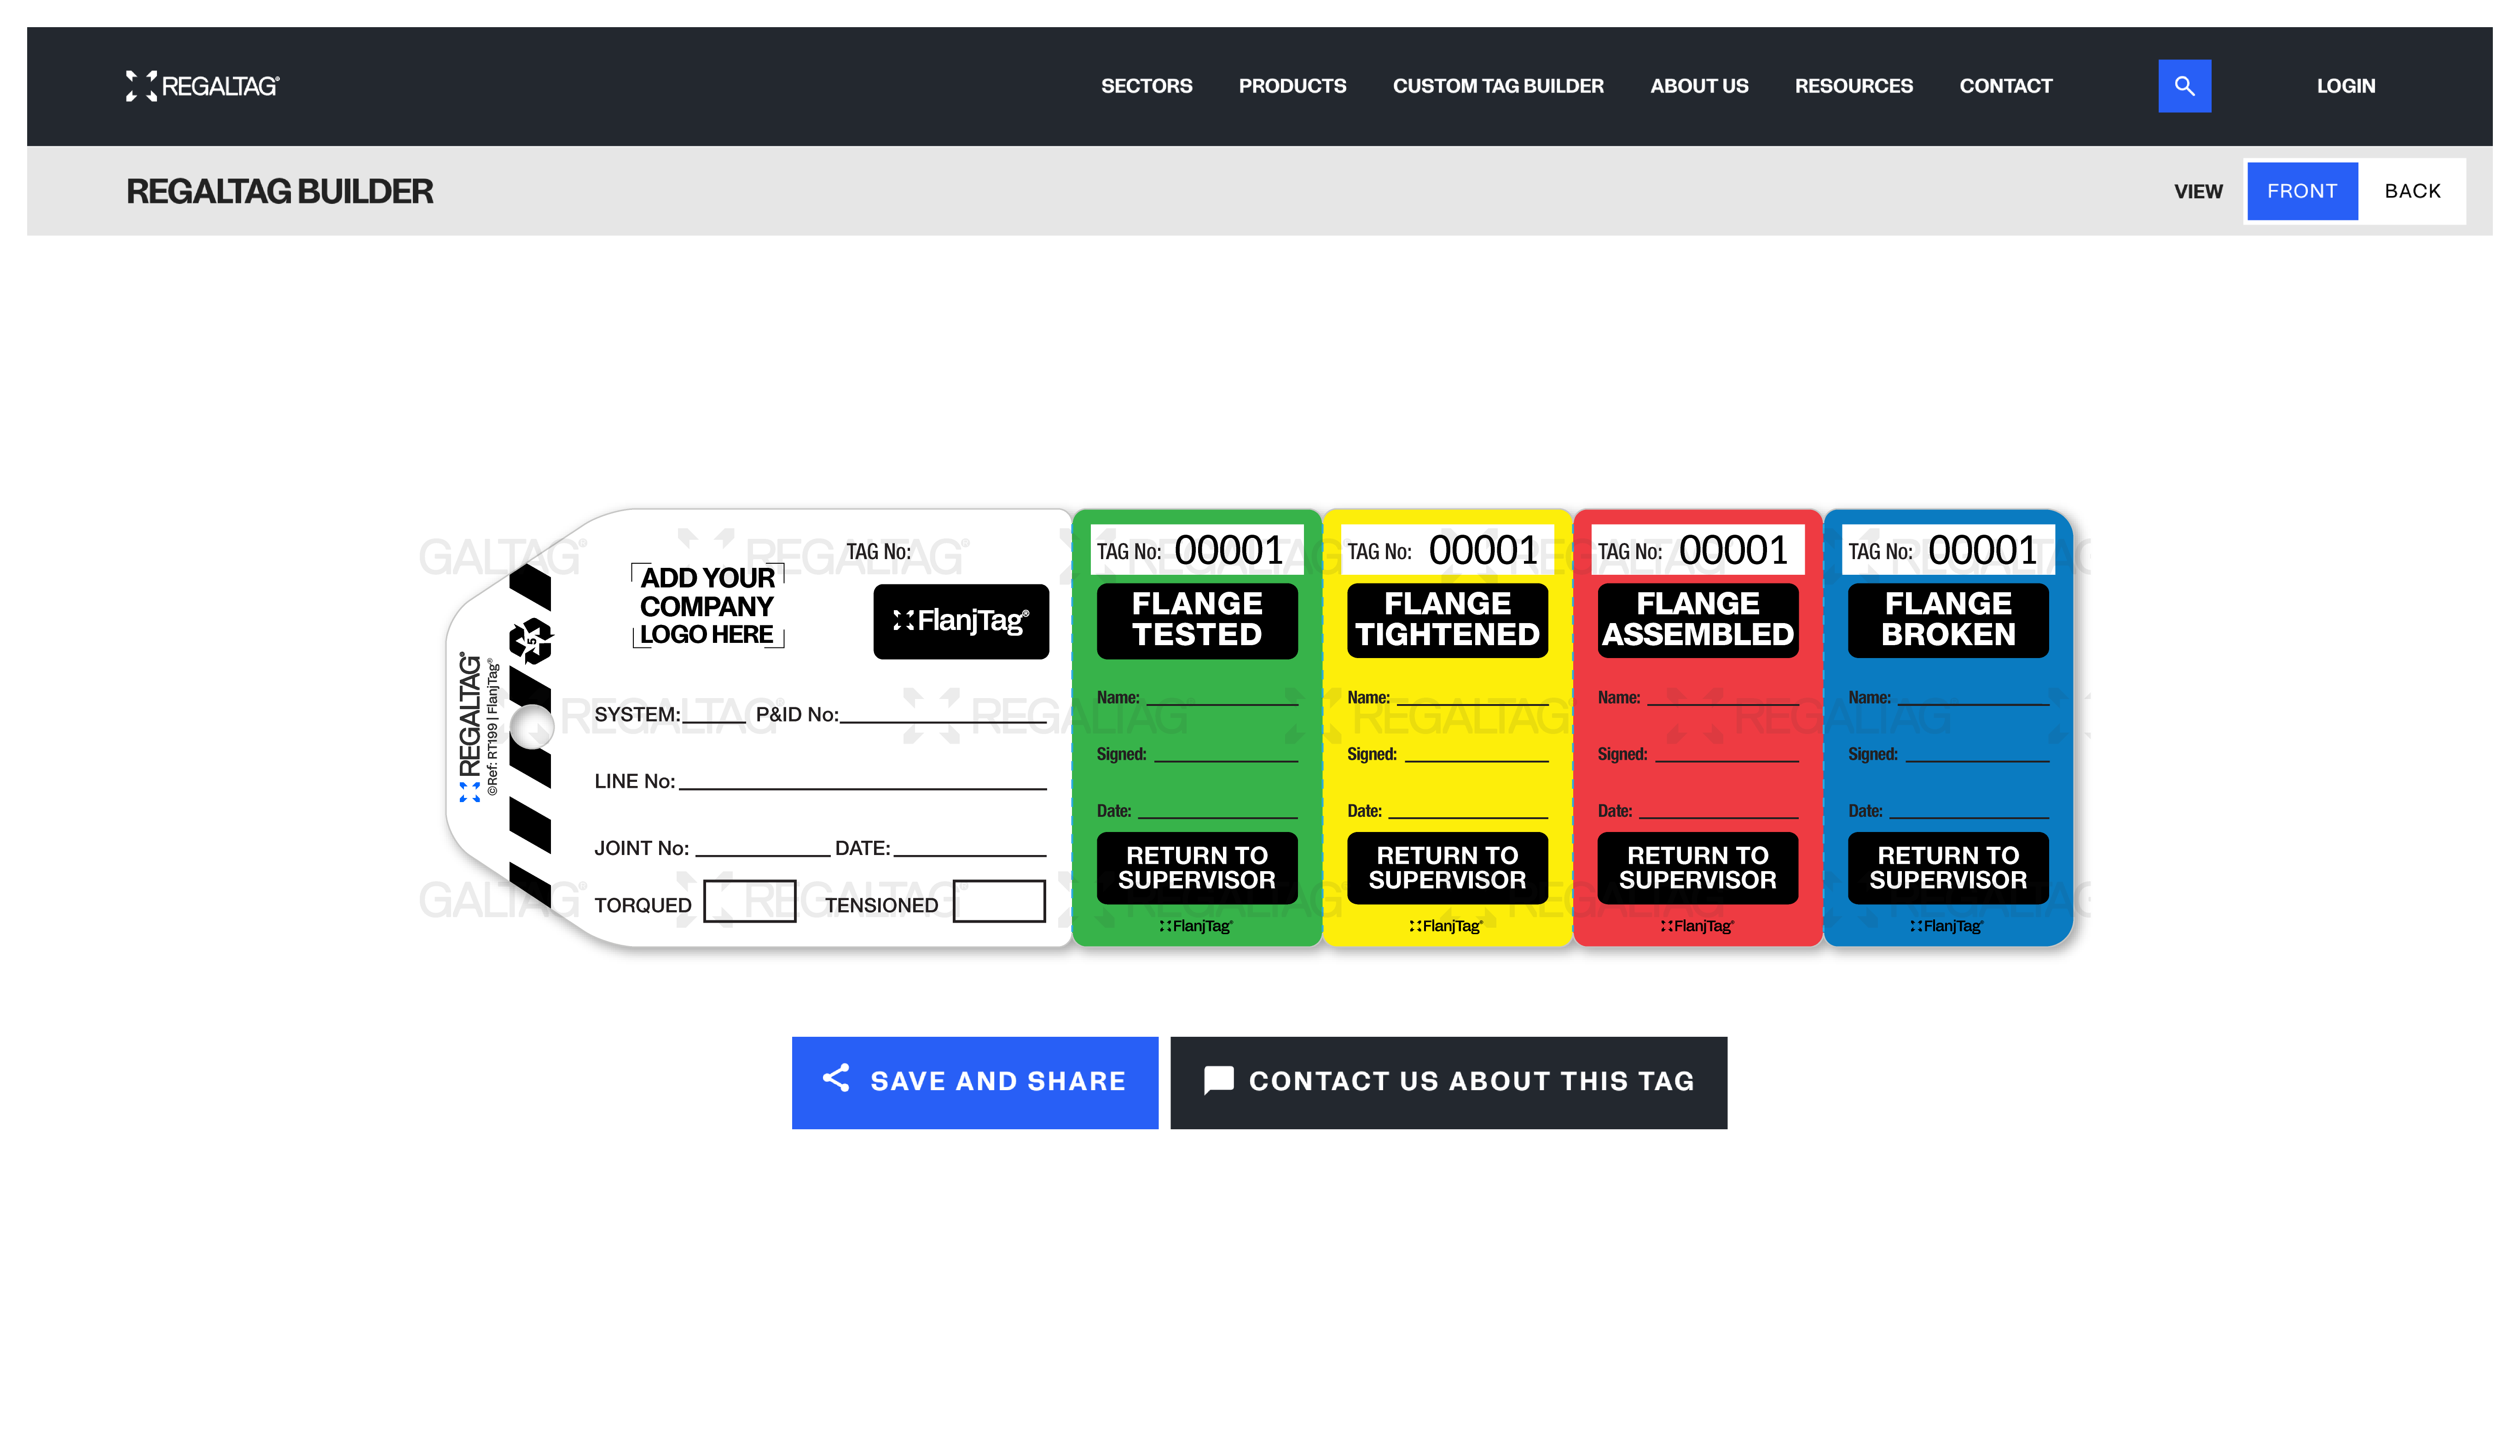
Task: Click the RegalTag logo in header
Action: pos(203,86)
